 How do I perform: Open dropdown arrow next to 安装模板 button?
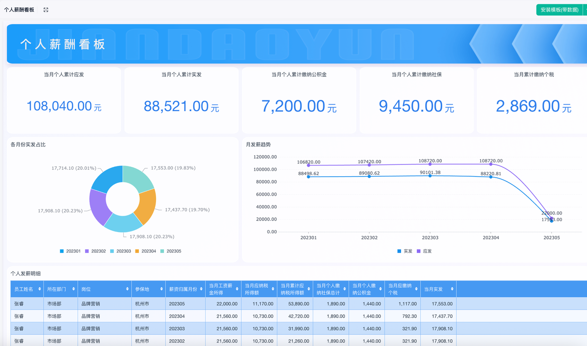point(585,10)
